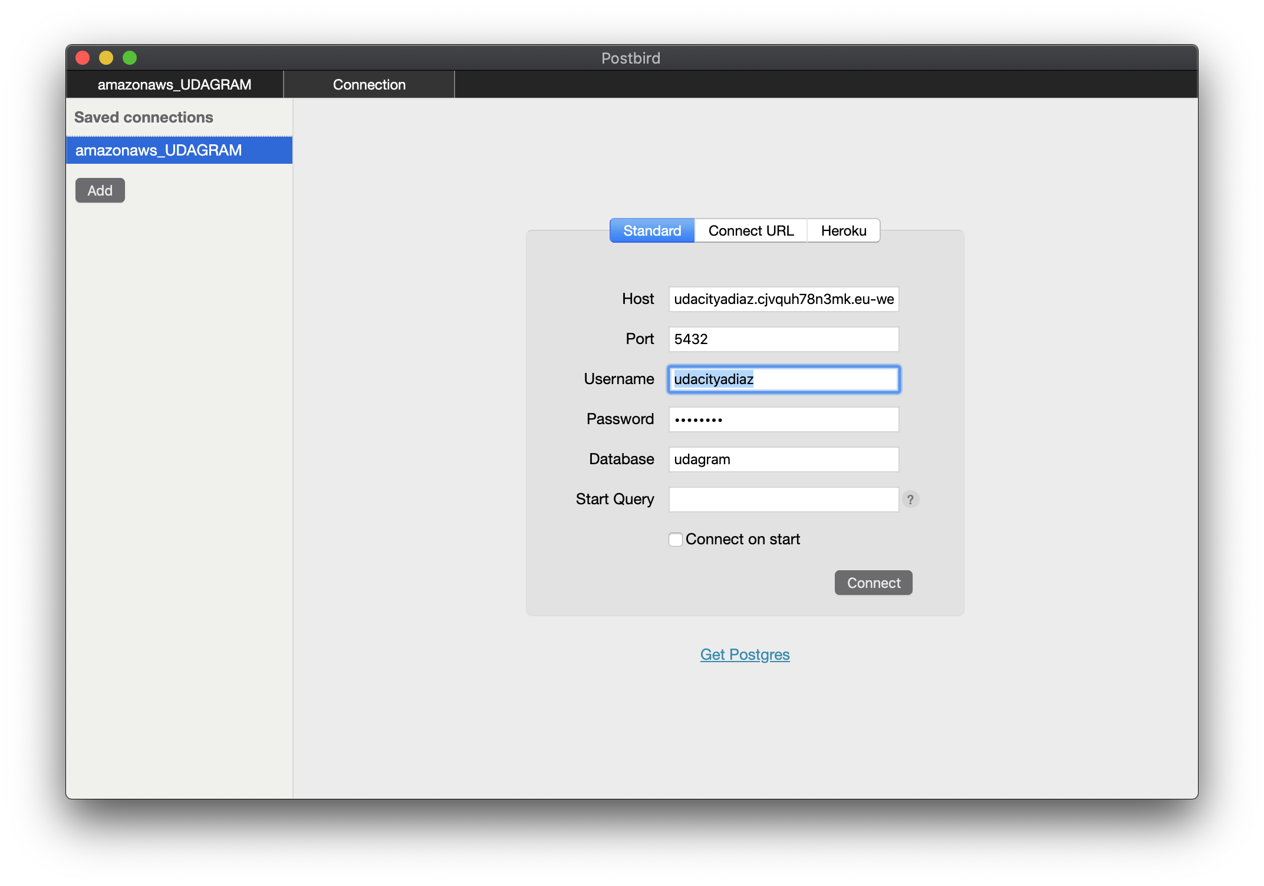Switch to the Standard connection tab

(x=652, y=230)
